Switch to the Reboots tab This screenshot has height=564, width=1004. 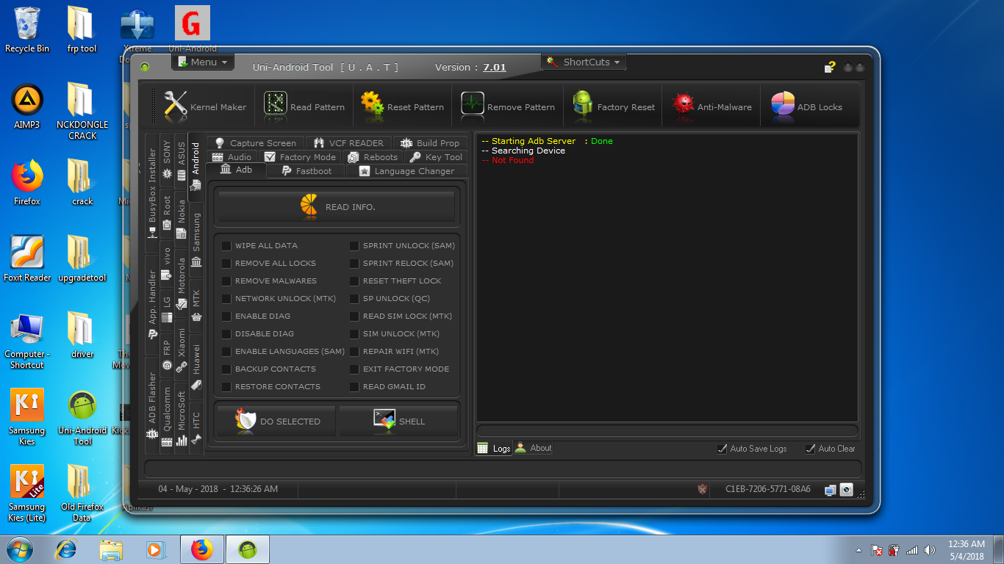[373, 157]
